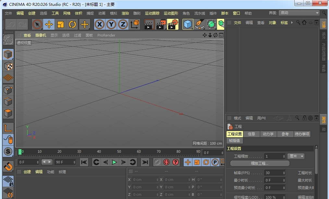Select the Workplane mode grid icon

tap(8, 78)
